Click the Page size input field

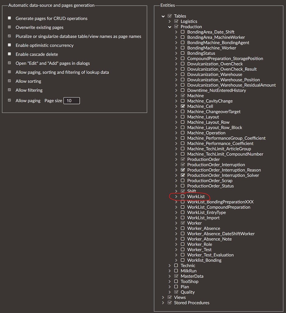71,100
